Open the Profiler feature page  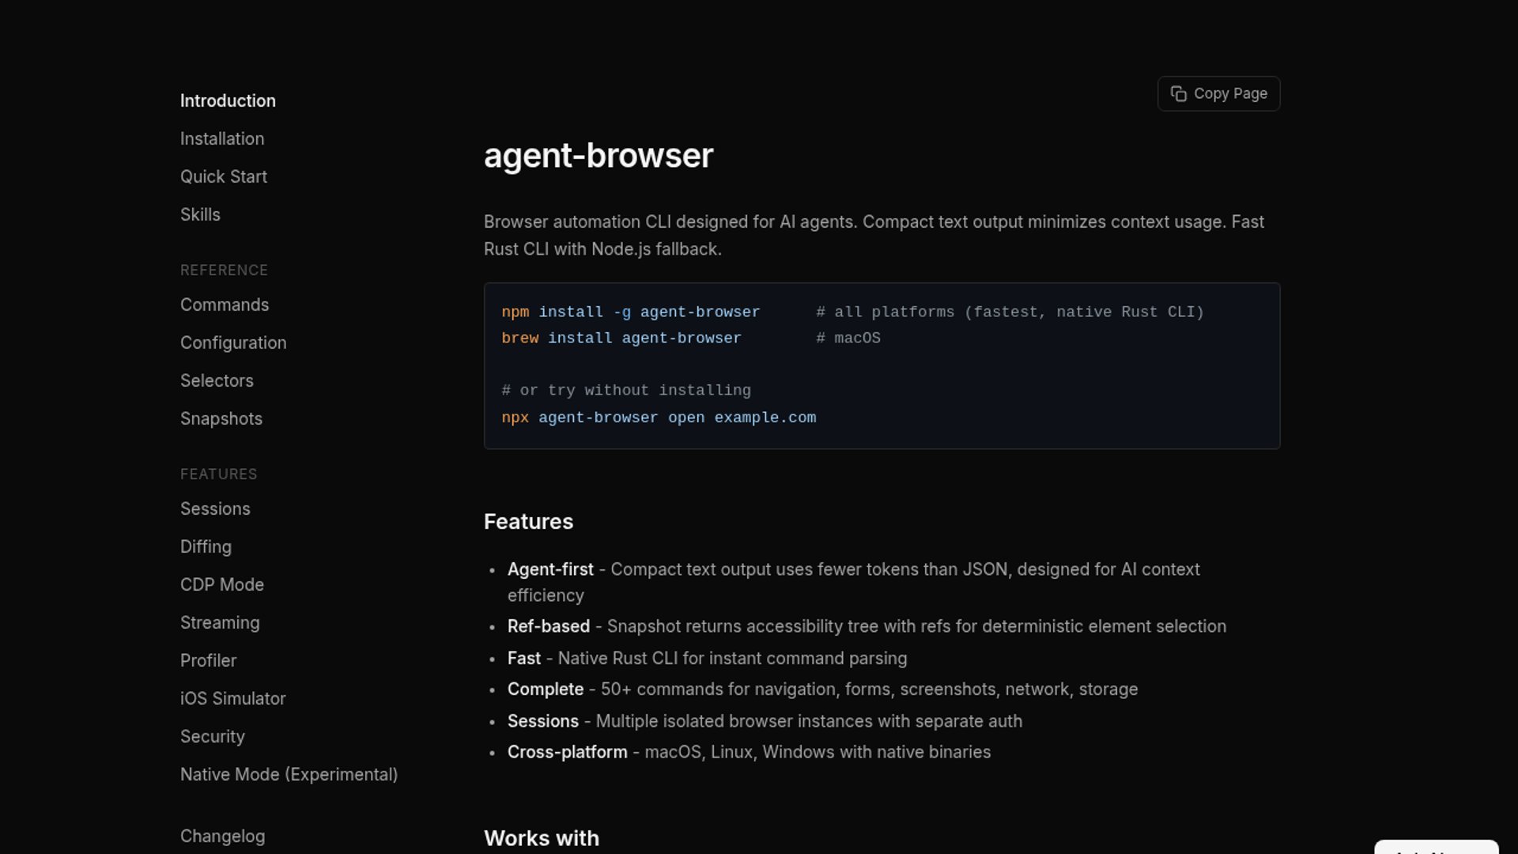coord(208,661)
